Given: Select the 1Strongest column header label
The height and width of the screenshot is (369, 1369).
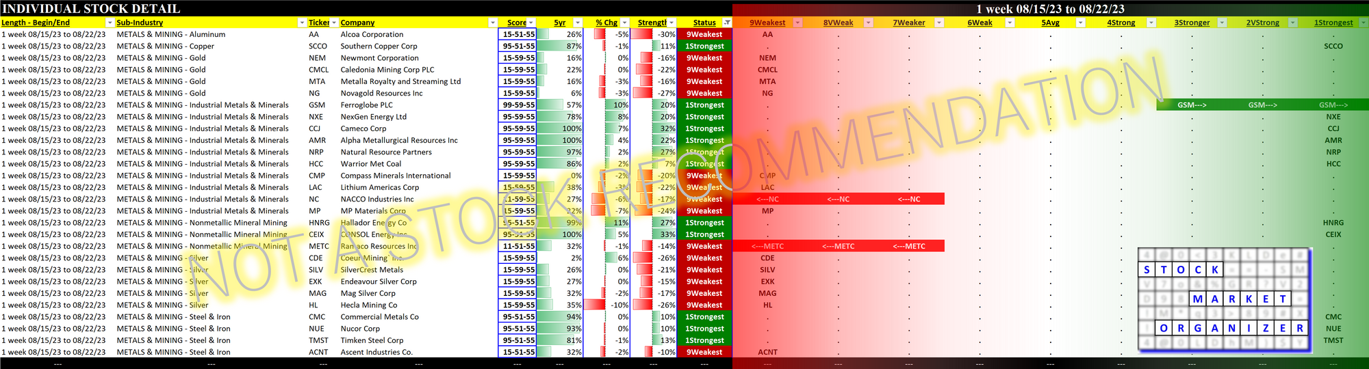Looking at the screenshot, I should pyautogui.click(x=1333, y=23).
